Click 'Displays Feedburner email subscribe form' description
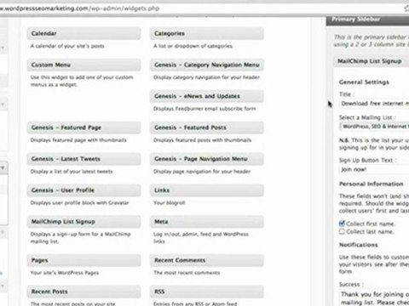Viewport: 409px width, 306px height. (204, 109)
